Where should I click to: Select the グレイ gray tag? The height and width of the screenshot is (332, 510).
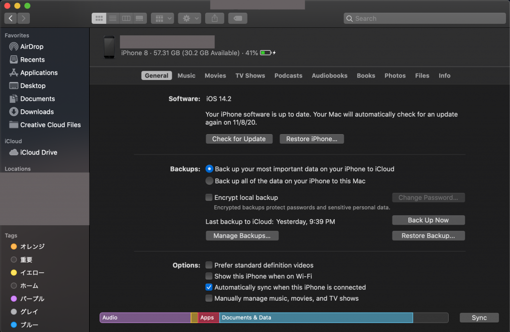(24, 312)
